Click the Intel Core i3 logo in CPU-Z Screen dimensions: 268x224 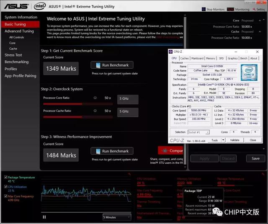pyautogui.click(x=249, y=72)
